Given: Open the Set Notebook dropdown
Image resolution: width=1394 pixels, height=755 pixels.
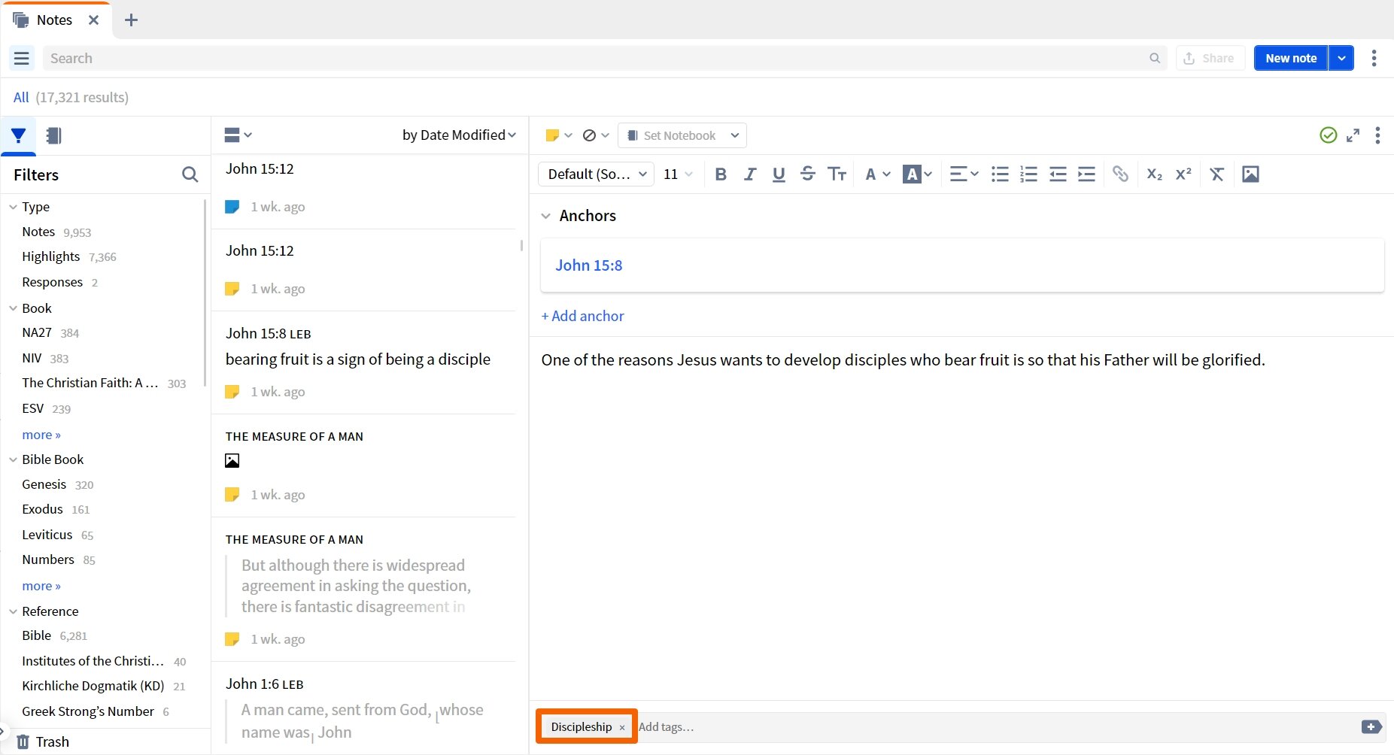Looking at the screenshot, I should 682,135.
